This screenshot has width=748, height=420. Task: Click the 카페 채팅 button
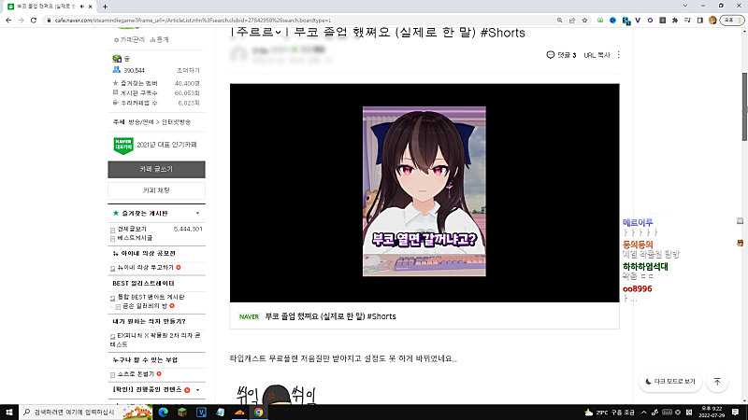tap(156, 190)
